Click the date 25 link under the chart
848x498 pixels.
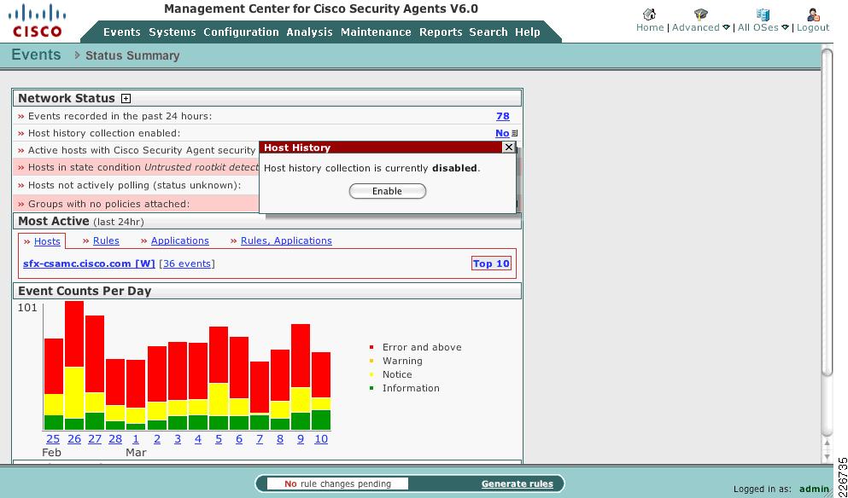pos(53,439)
